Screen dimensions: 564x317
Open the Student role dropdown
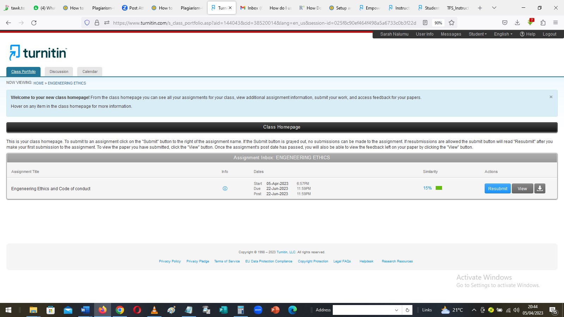pyautogui.click(x=478, y=34)
